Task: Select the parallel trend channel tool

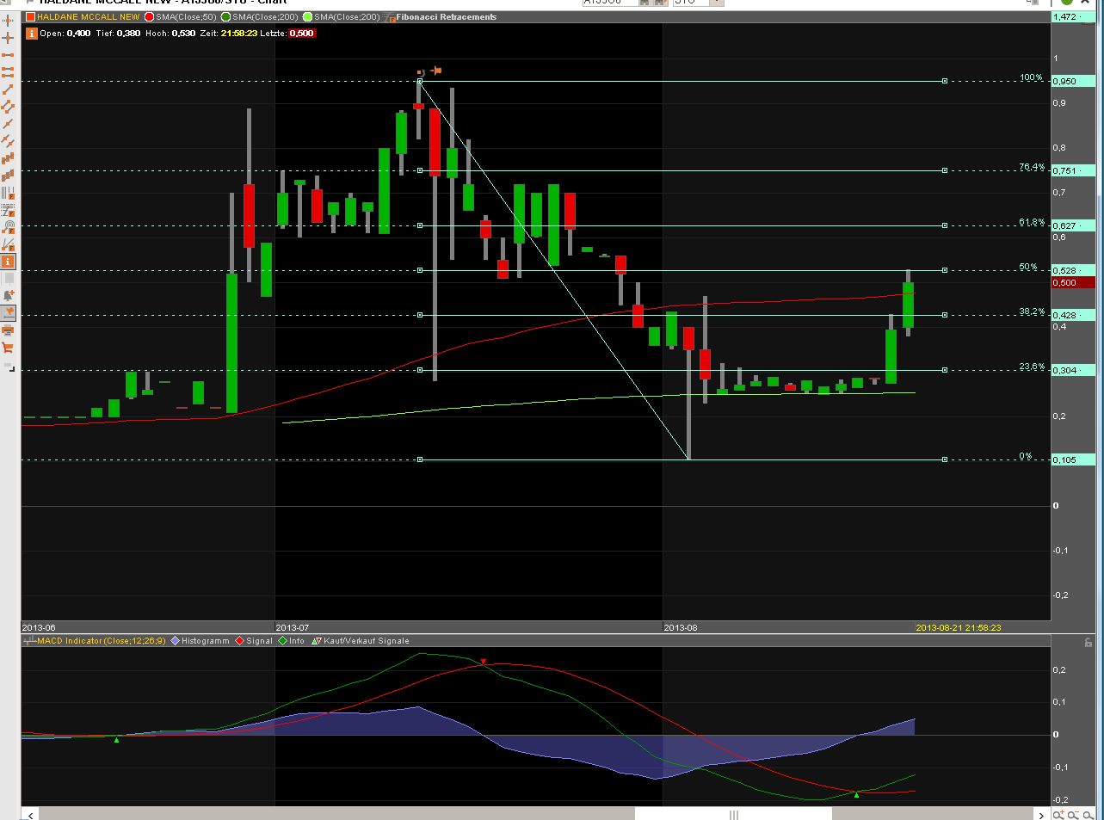Action: pyautogui.click(x=8, y=107)
